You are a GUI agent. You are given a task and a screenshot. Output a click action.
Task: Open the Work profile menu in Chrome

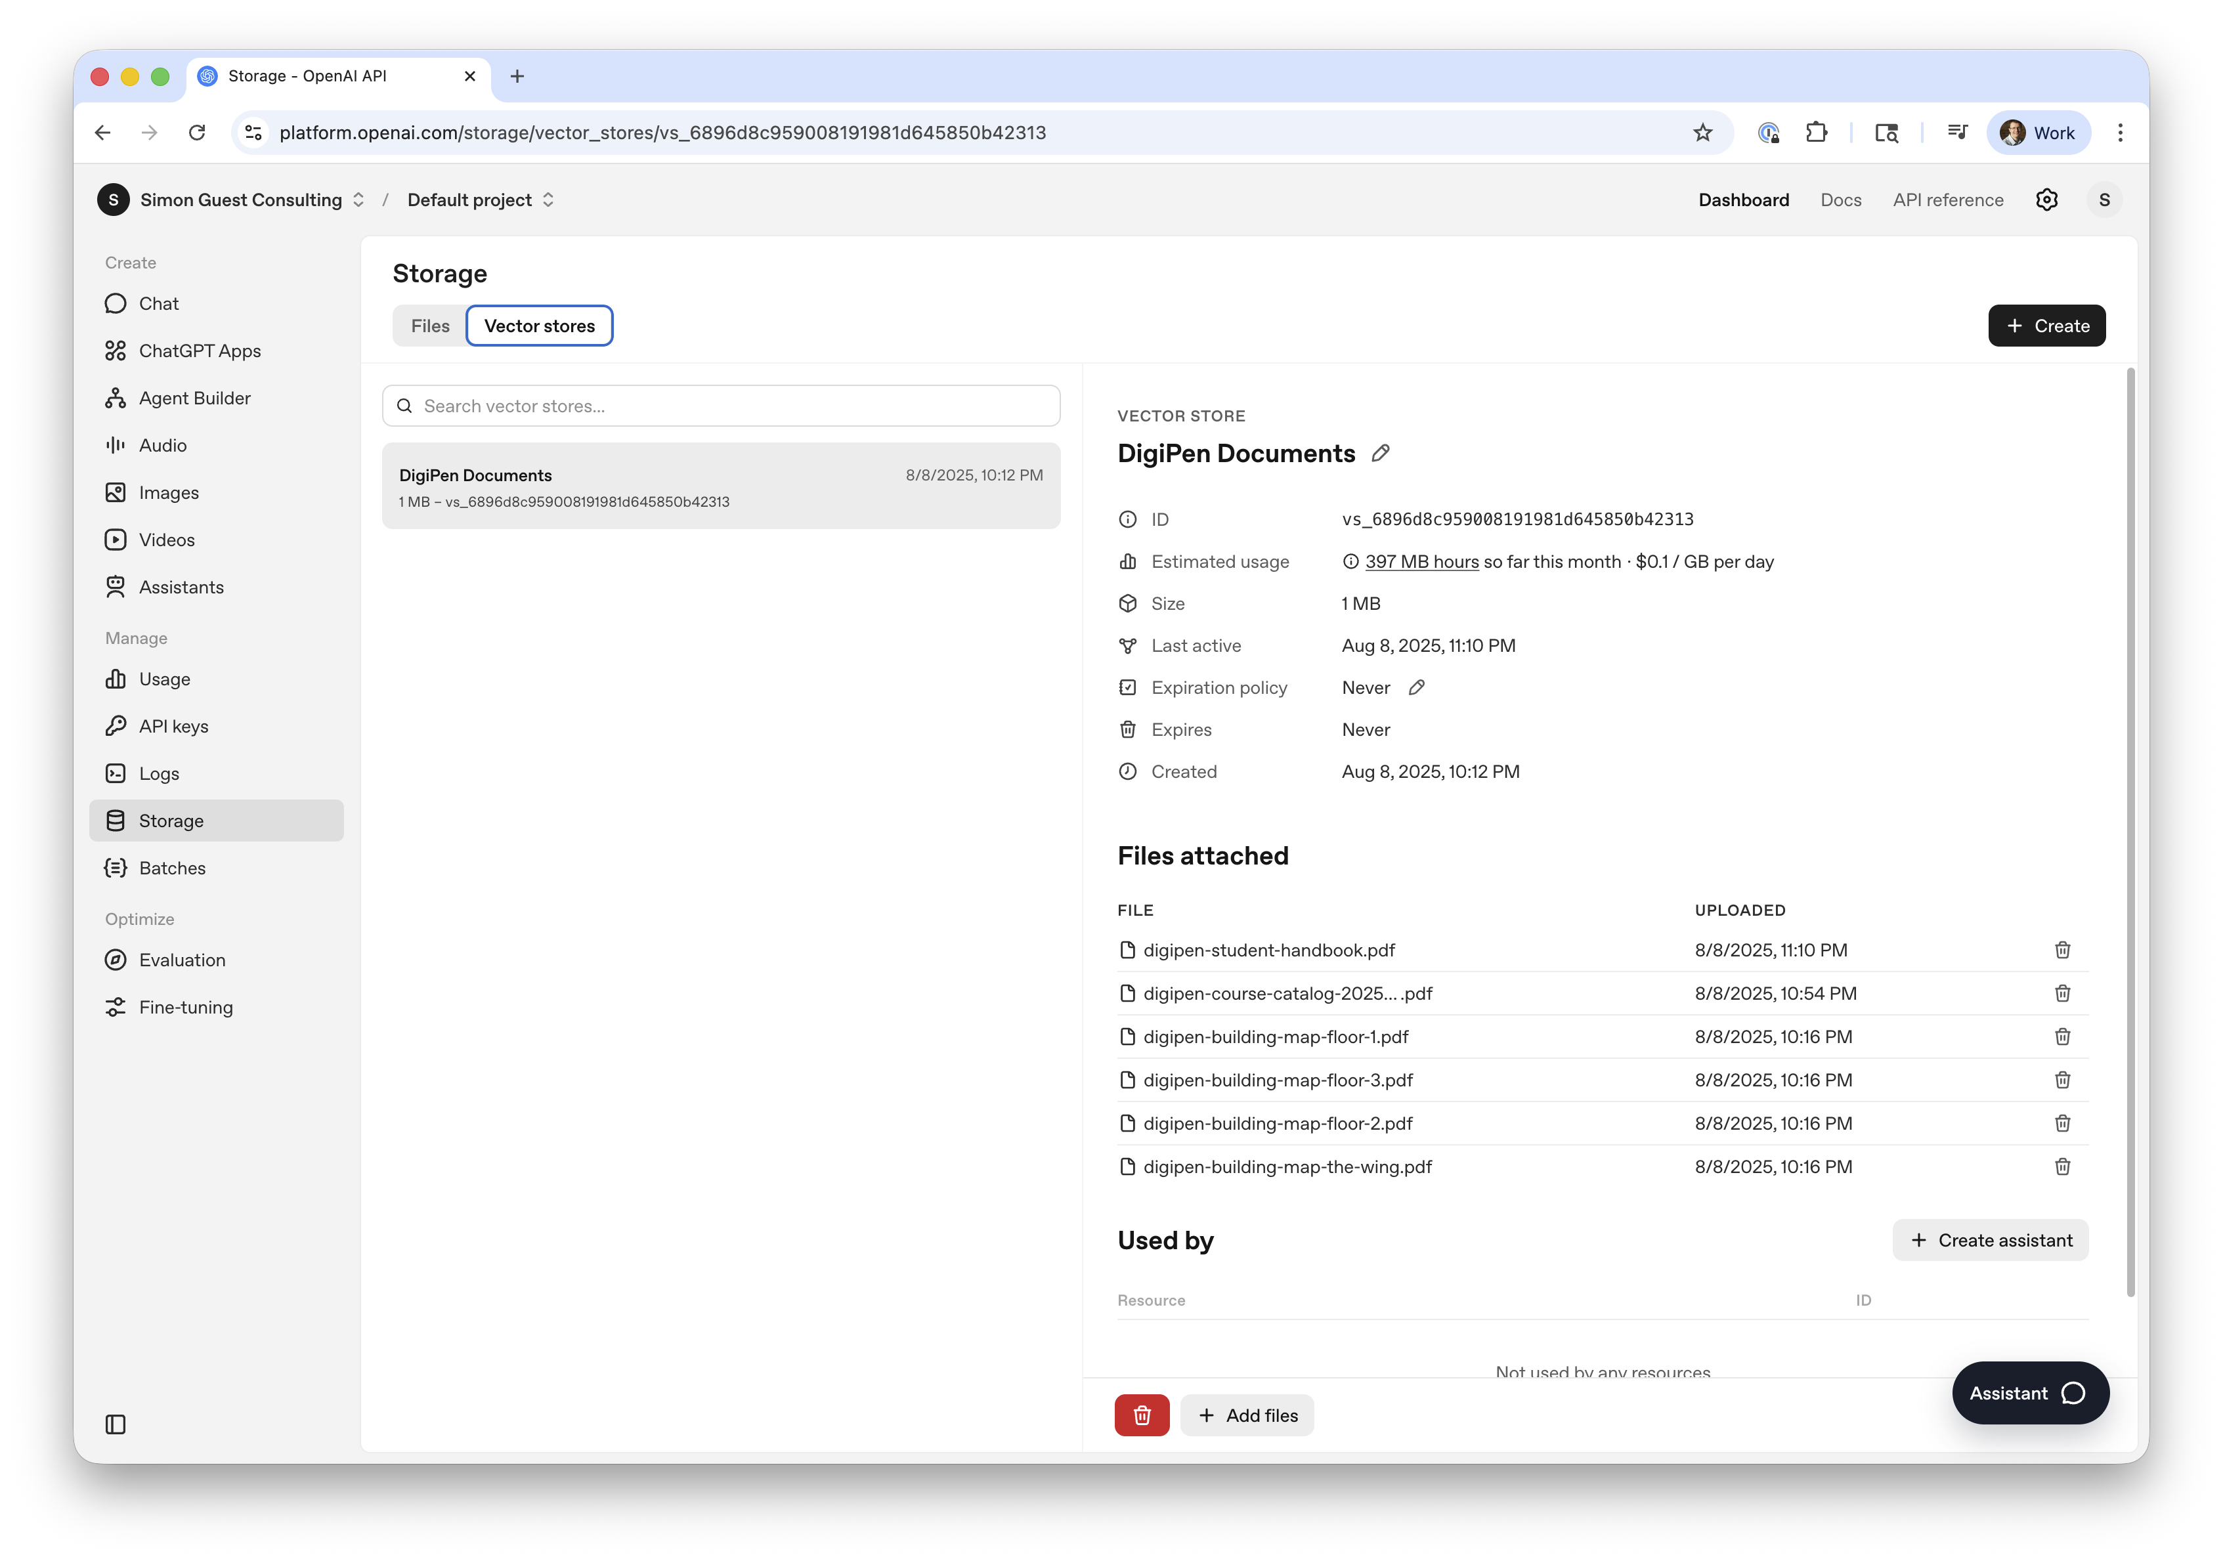pyautogui.click(x=2038, y=133)
